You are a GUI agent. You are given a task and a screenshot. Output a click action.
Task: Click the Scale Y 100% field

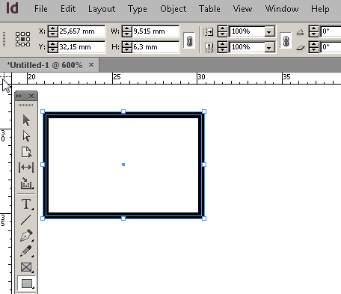coord(248,47)
